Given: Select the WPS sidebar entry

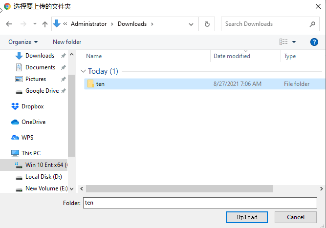Looking at the screenshot, I should coord(27,138).
